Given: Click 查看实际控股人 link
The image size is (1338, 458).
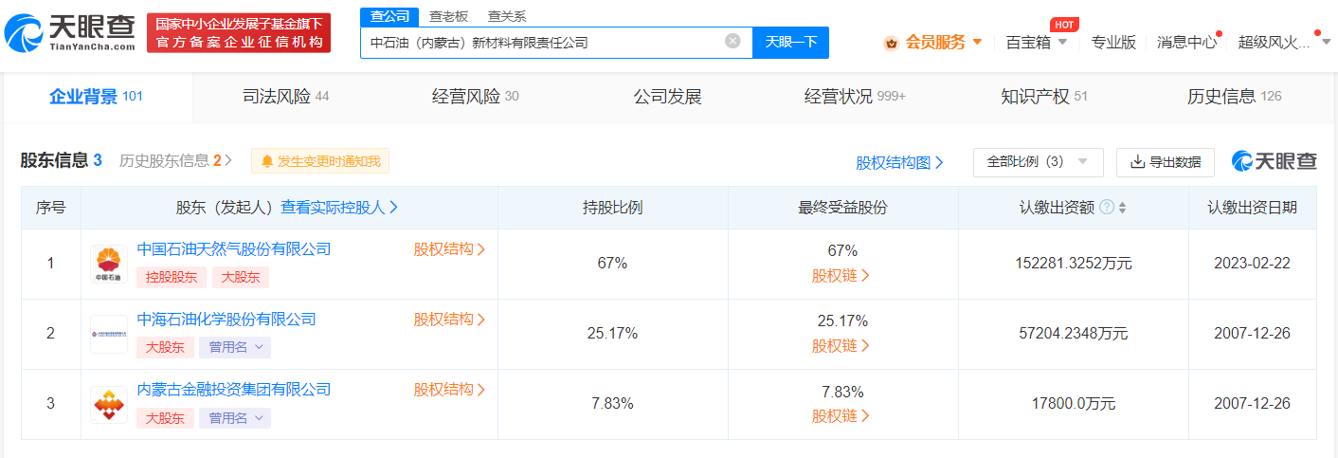Looking at the screenshot, I should tap(339, 207).
